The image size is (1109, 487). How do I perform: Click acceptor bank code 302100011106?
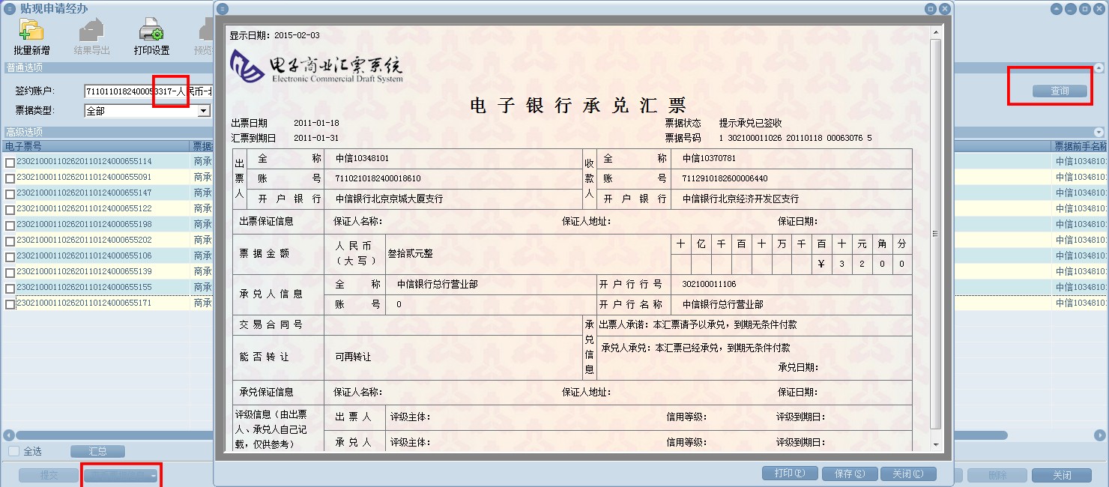pyautogui.click(x=709, y=284)
